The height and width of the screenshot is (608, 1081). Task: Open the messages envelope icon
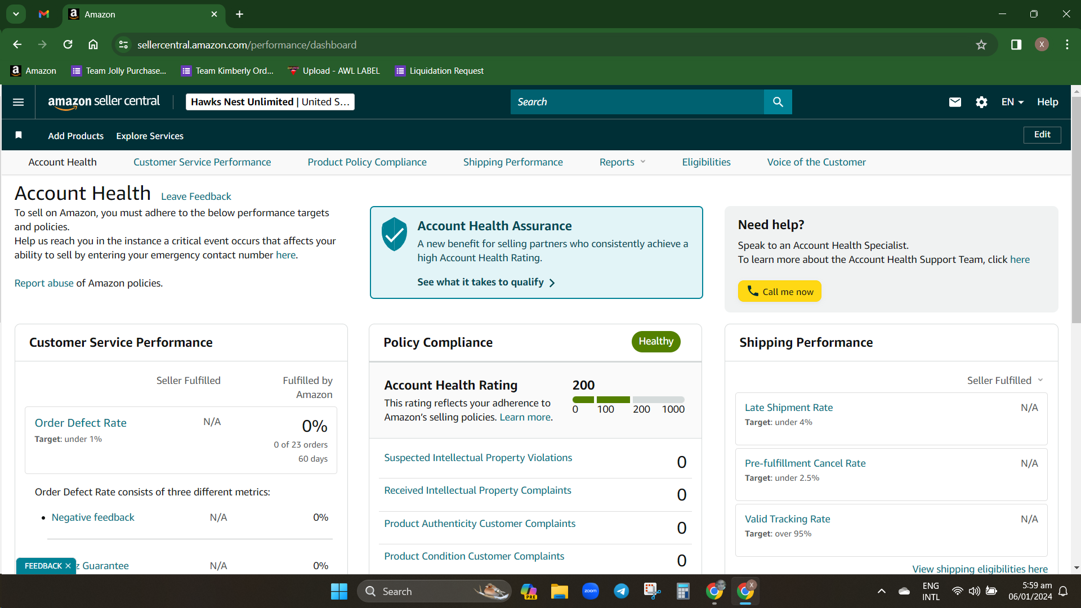pyautogui.click(x=955, y=102)
